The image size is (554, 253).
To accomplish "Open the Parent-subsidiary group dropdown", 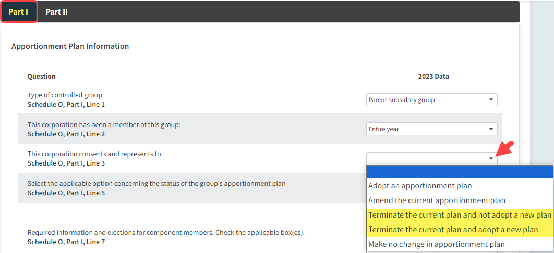I will [431, 99].
